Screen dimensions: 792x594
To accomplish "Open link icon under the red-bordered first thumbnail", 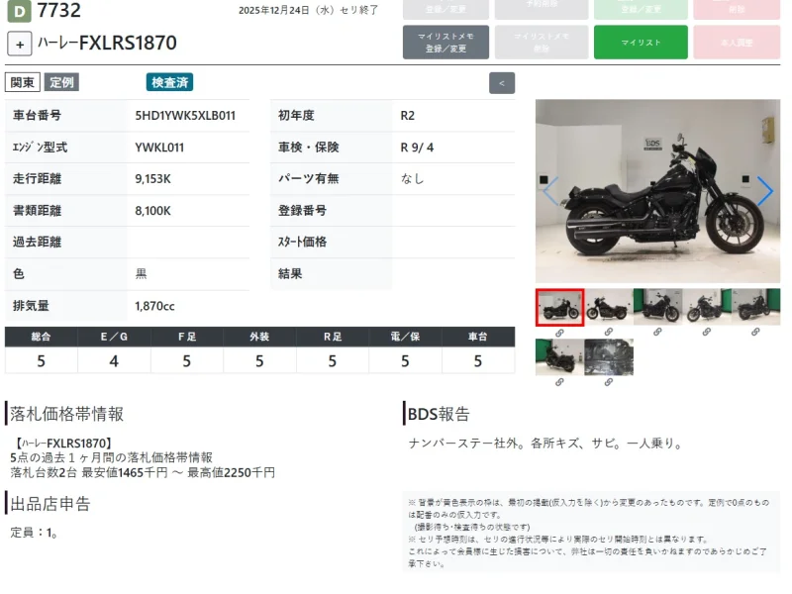I will 559,333.
